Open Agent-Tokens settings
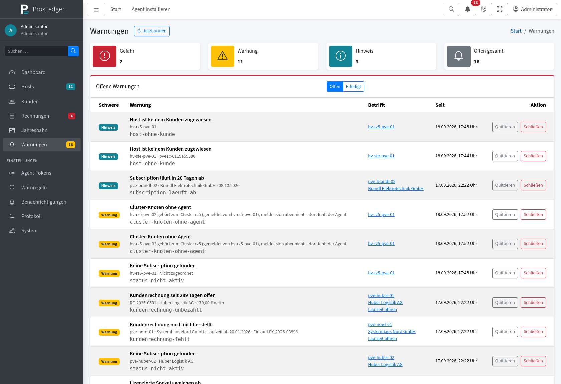Viewport: 561px width, 384px height. pyautogui.click(x=42, y=173)
